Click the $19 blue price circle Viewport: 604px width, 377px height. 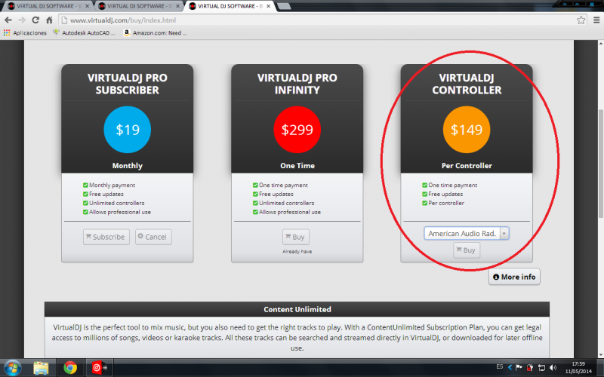pos(127,130)
